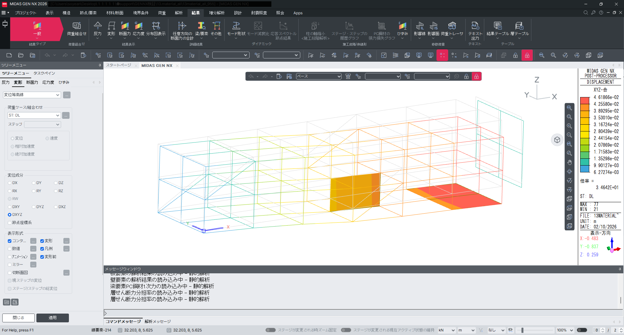Click the red lock icon in model view toolbar
Image resolution: width=624 pixels, height=335 pixels.
point(476,76)
